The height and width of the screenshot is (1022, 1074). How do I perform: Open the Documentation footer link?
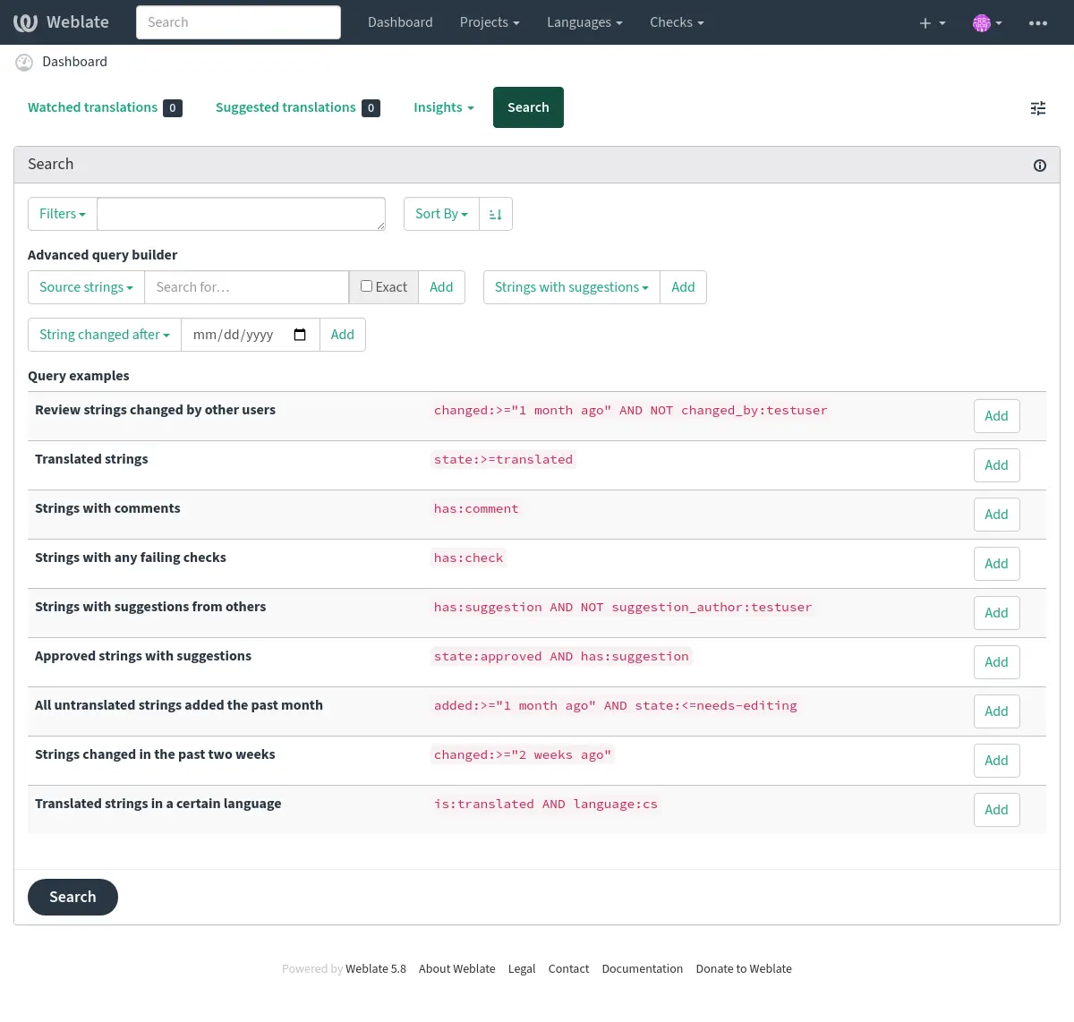coord(642,969)
